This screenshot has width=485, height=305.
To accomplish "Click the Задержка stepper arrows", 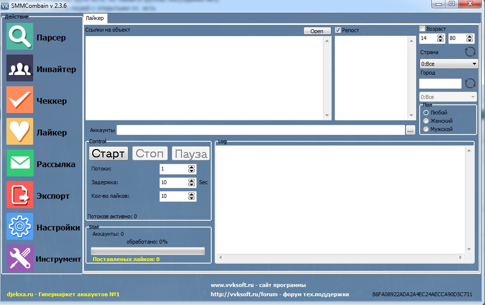I will 191,183.
